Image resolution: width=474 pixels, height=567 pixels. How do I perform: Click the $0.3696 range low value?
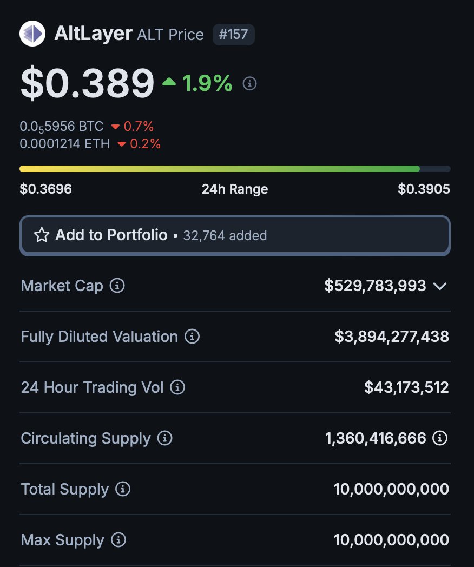click(x=45, y=189)
